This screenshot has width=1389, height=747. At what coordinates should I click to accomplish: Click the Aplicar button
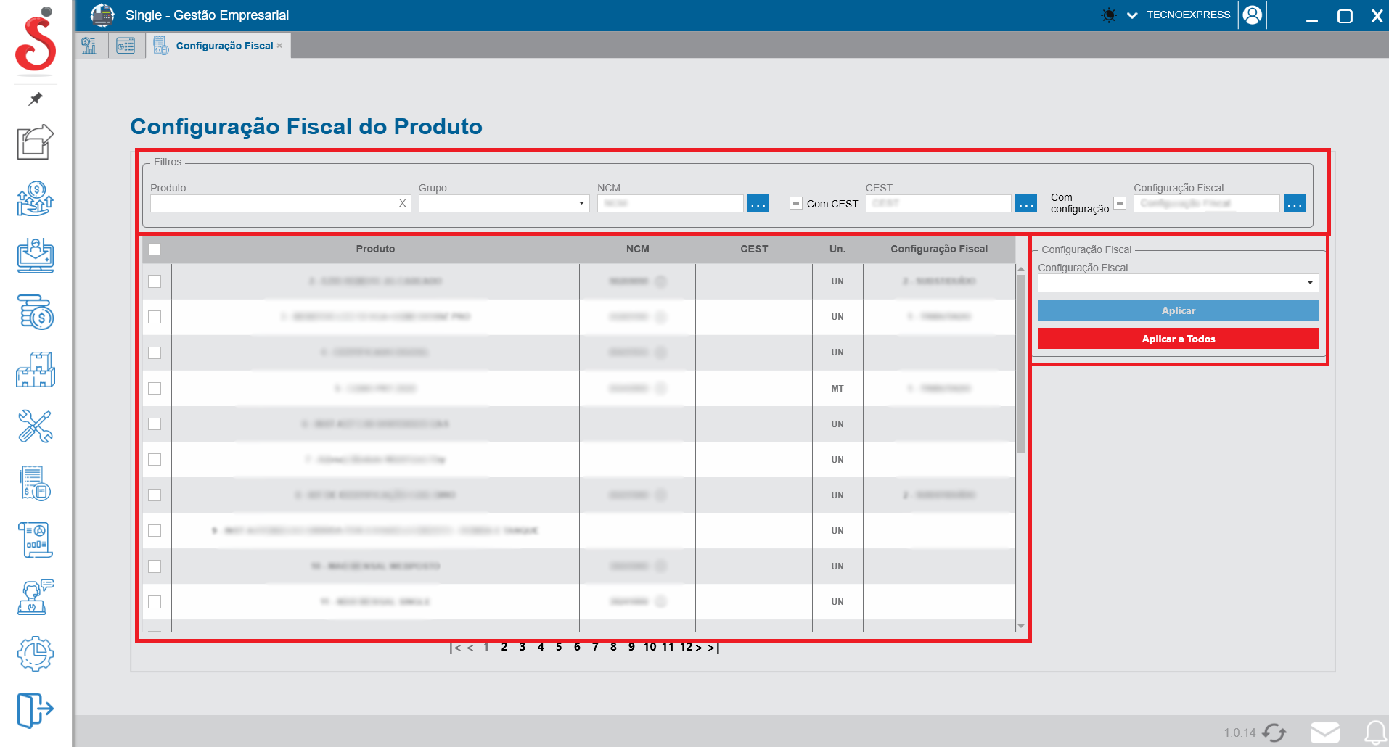click(x=1178, y=310)
